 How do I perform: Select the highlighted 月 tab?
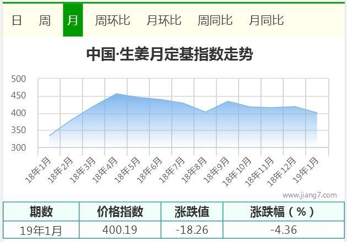click(73, 20)
